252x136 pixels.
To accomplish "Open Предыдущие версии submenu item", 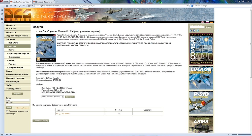I will 18,53.
